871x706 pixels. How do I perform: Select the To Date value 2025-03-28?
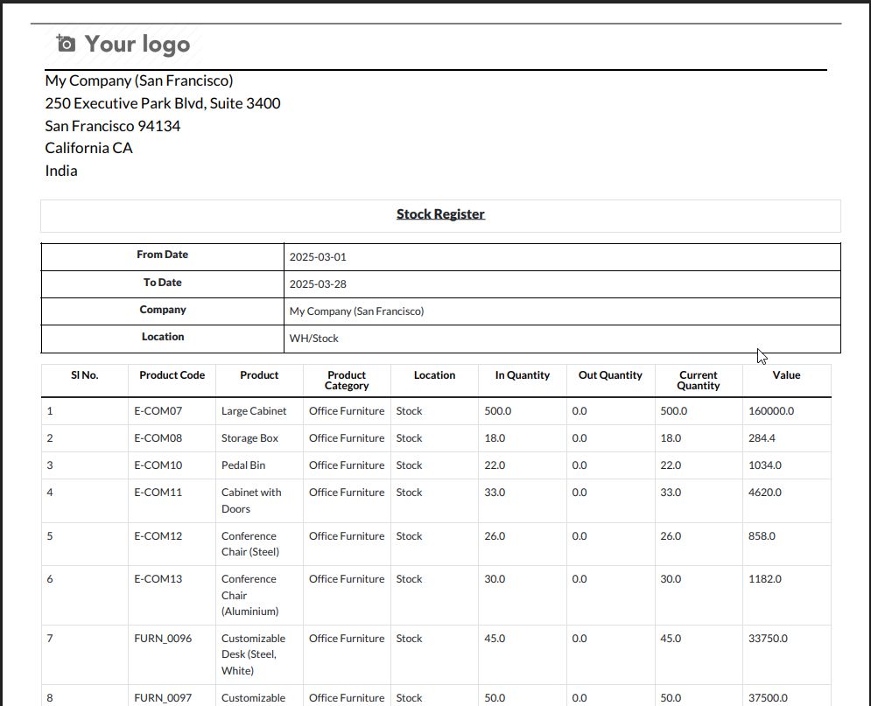click(x=318, y=284)
